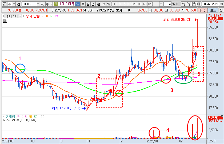Select interval button 30
The height and width of the screenshot is (144, 224).
coord(140,4)
